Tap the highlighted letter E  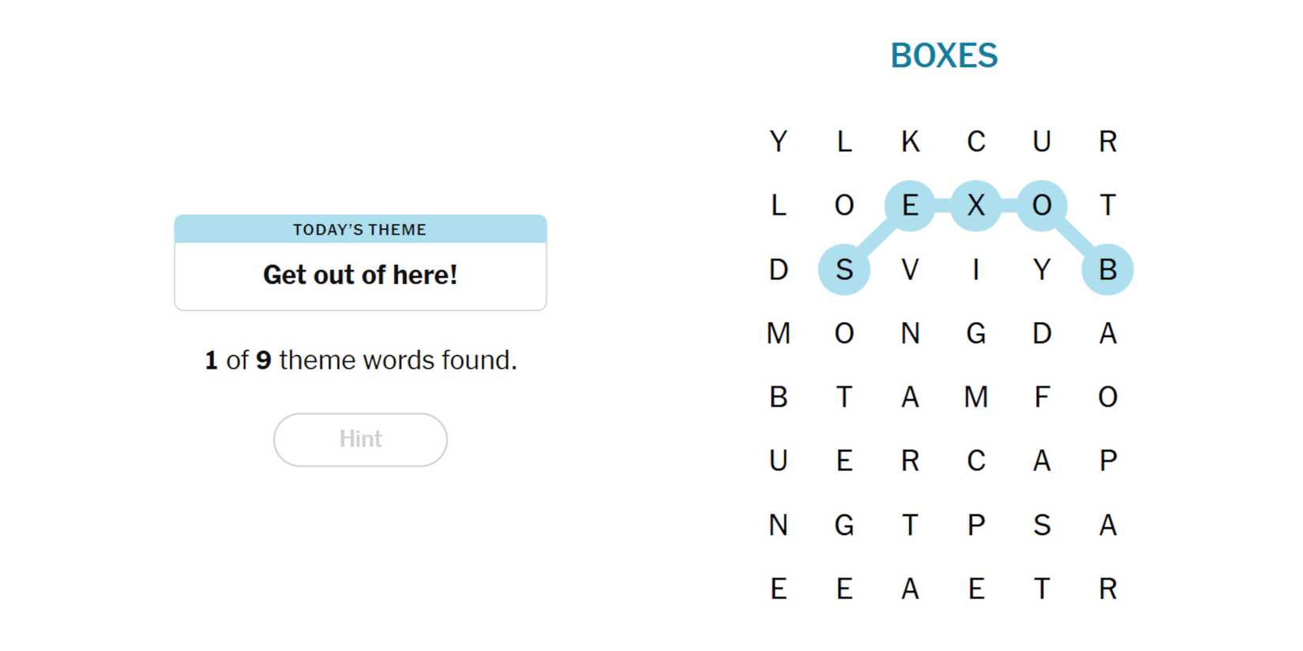pos(910,206)
